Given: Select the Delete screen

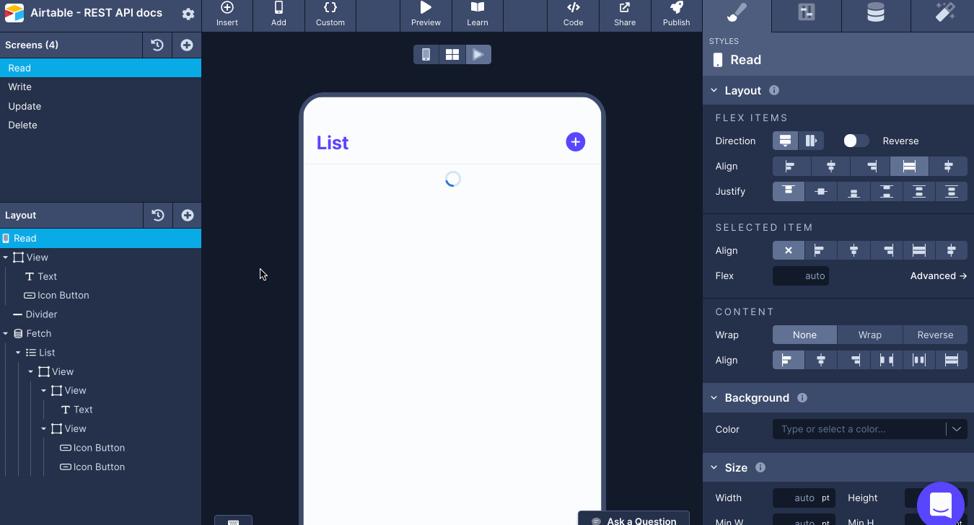Looking at the screenshot, I should point(100,125).
